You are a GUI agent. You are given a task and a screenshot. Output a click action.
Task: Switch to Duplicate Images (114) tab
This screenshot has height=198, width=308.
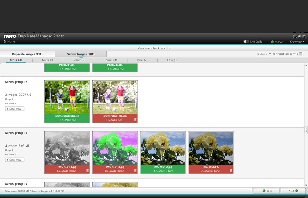pyautogui.click(x=27, y=54)
